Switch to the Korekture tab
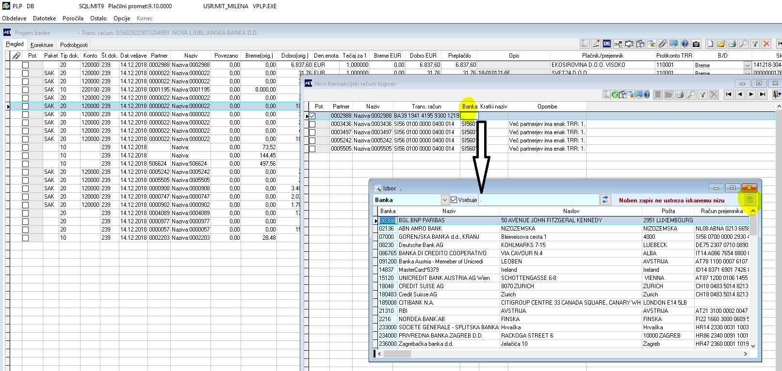Image resolution: width=782 pixels, height=371 pixels. [x=42, y=45]
